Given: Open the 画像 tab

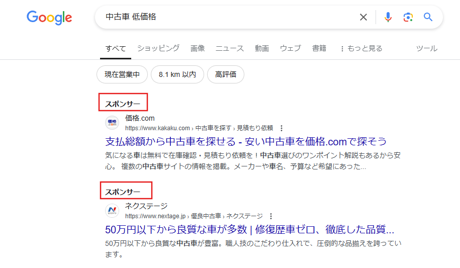Looking at the screenshot, I should tap(198, 48).
